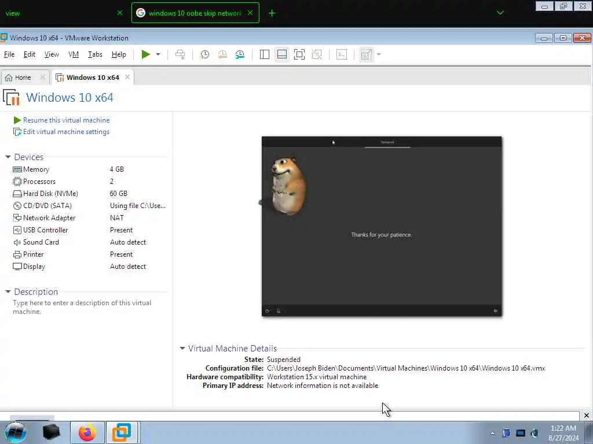Collapse Virtual Machine Details section
This screenshot has height=444, width=593.
click(182, 348)
